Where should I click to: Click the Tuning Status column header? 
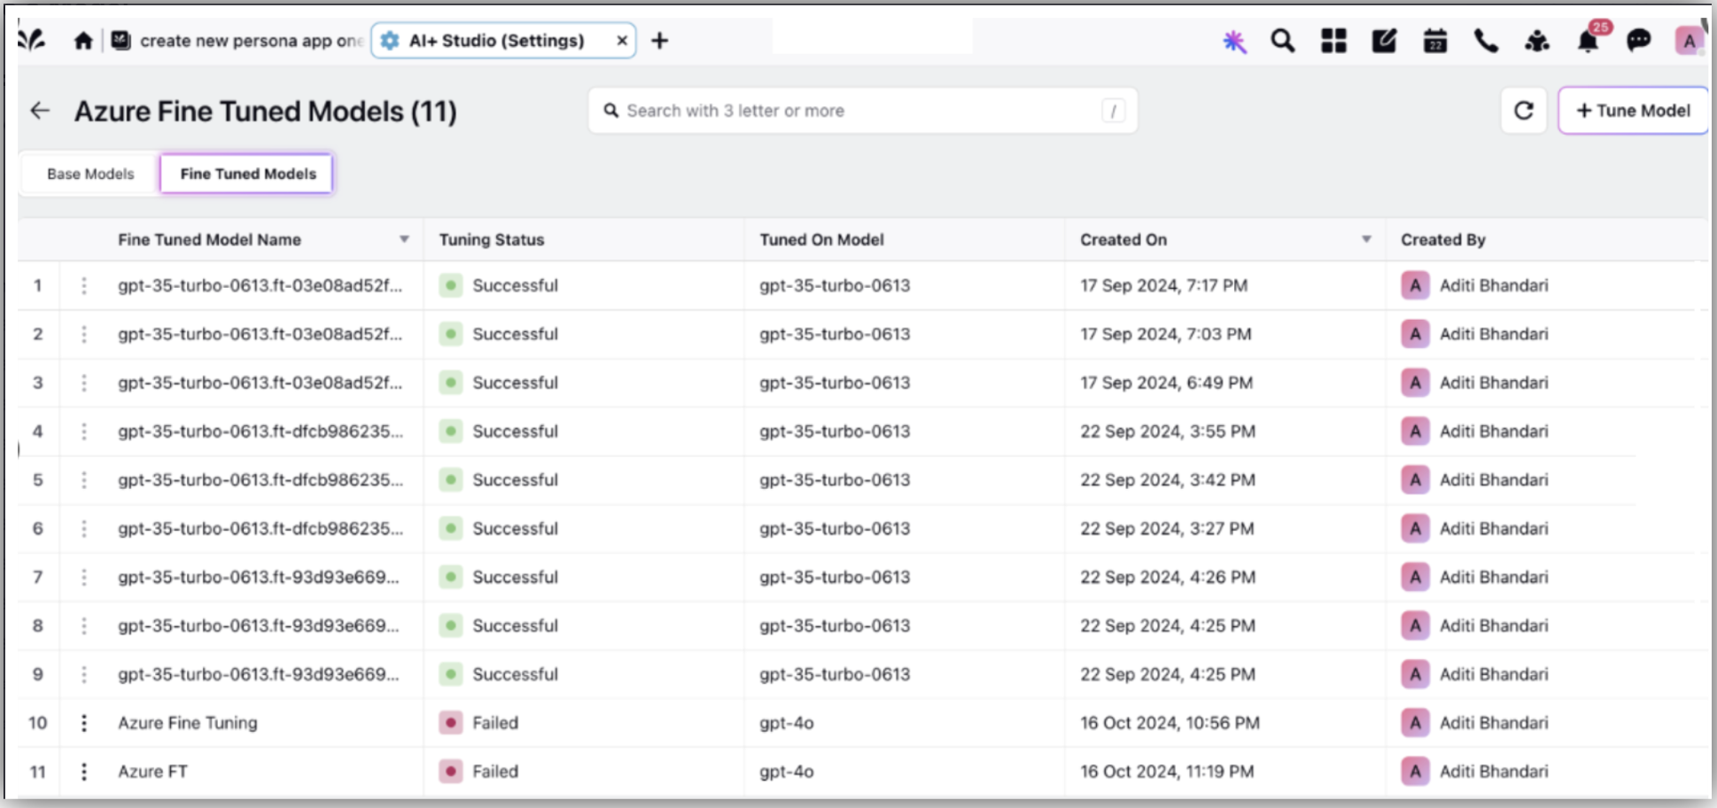tap(492, 239)
